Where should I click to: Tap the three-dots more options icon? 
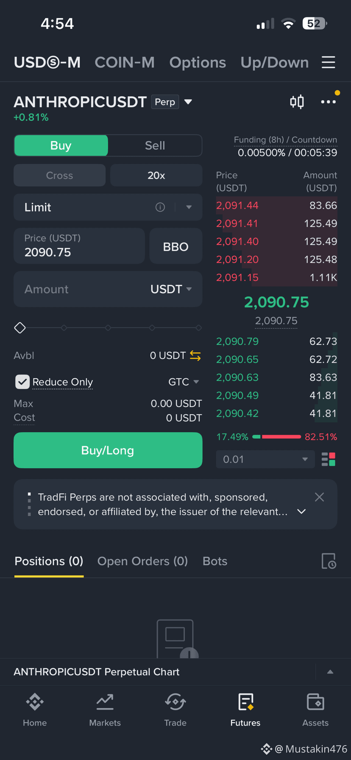pyautogui.click(x=328, y=102)
